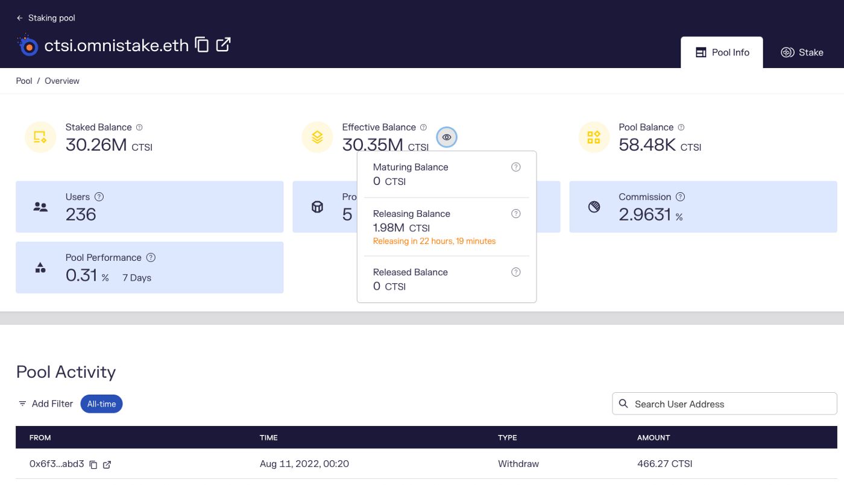Click the AMOUNT column header
844x485 pixels.
pos(653,437)
